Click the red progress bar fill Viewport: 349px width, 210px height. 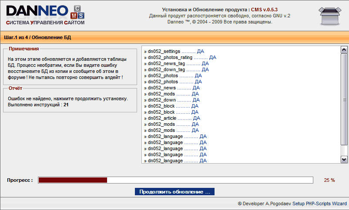click(x=73, y=180)
